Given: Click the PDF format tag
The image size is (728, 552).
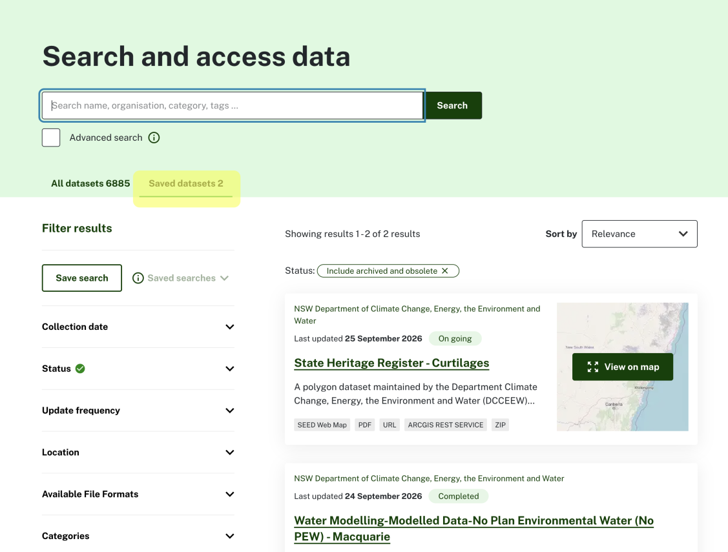Looking at the screenshot, I should click(x=365, y=425).
